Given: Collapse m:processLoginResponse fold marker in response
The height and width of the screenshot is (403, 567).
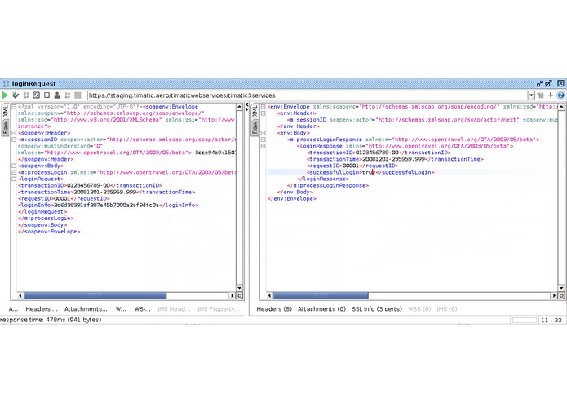Looking at the screenshot, I should pos(264,139).
